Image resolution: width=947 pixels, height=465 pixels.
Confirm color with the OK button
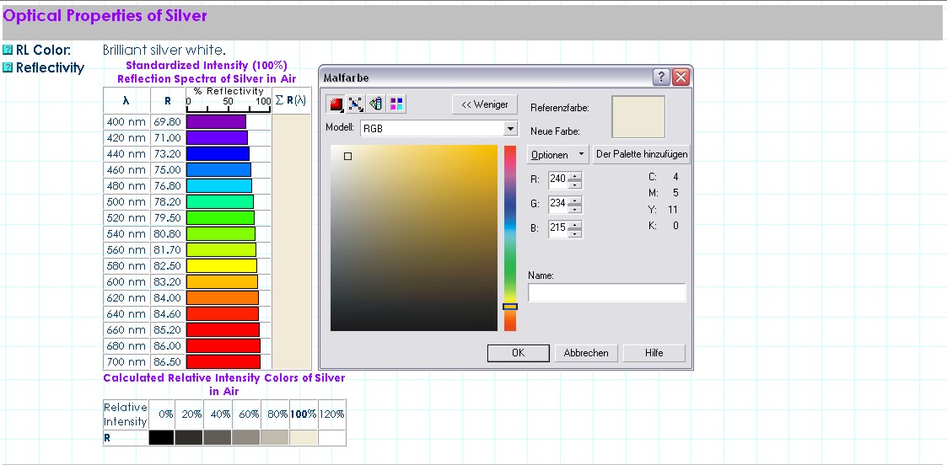518,353
